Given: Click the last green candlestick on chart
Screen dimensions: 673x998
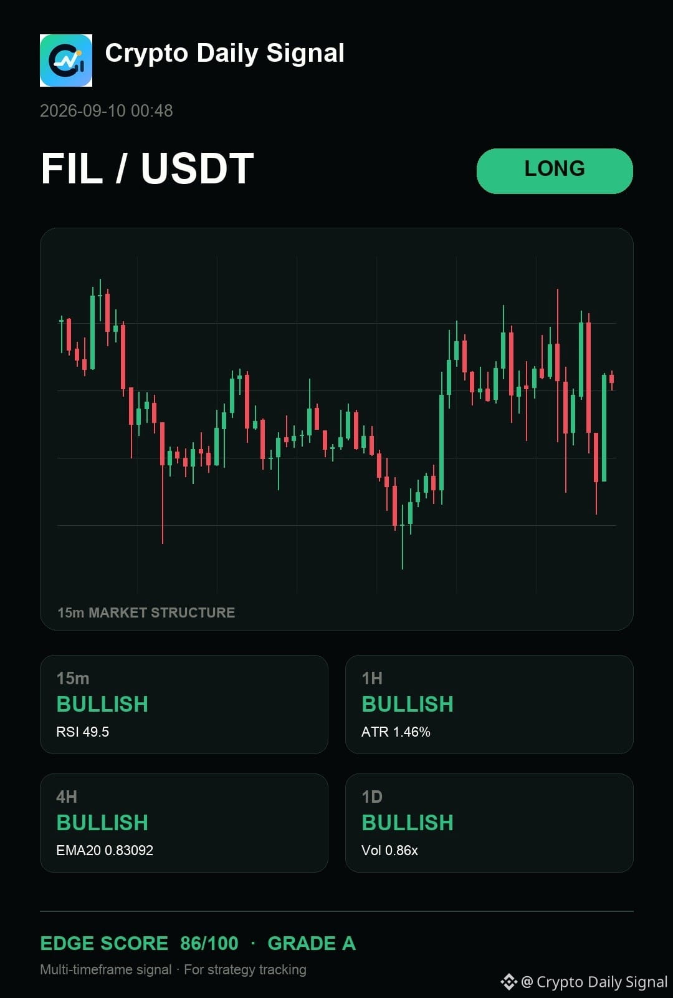Looking at the screenshot, I should tap(604, 427).
